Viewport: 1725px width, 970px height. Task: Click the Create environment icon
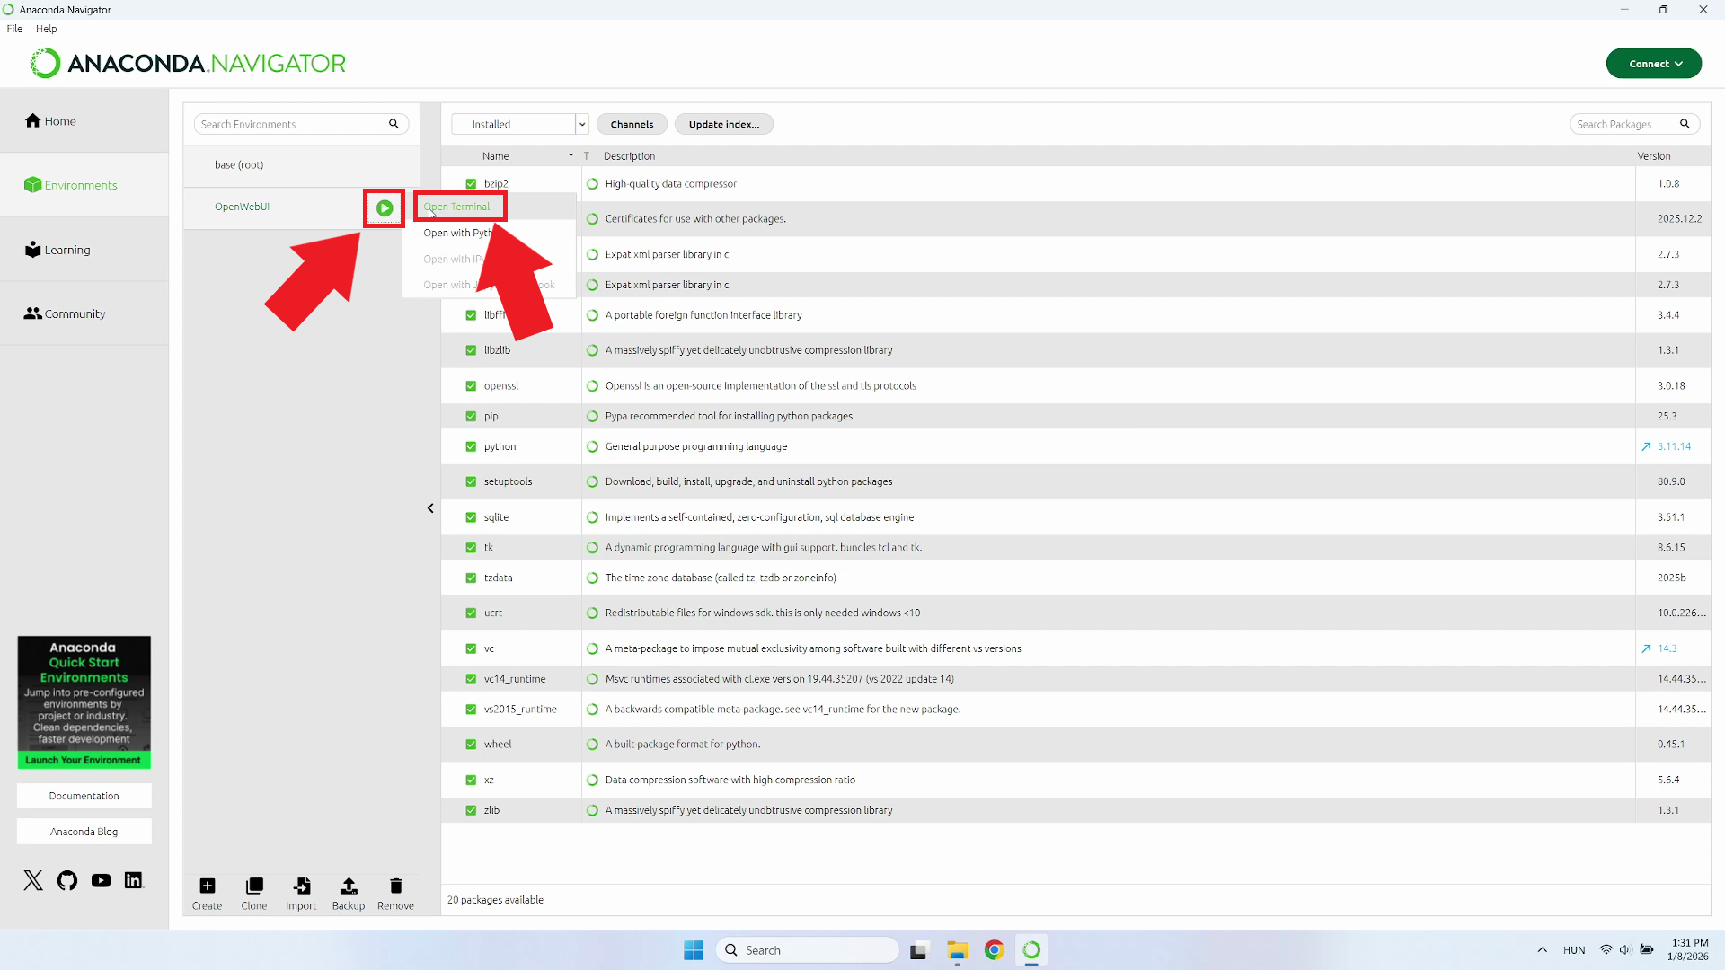point(207,886)
